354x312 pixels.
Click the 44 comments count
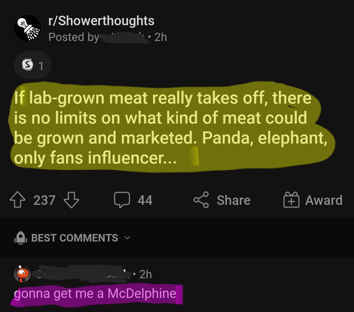tap(145, 200)
